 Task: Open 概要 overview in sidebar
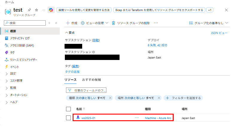coord(30,31)
